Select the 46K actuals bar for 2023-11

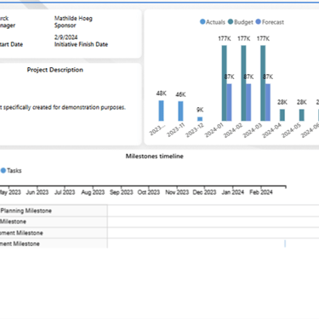point(180,111)
